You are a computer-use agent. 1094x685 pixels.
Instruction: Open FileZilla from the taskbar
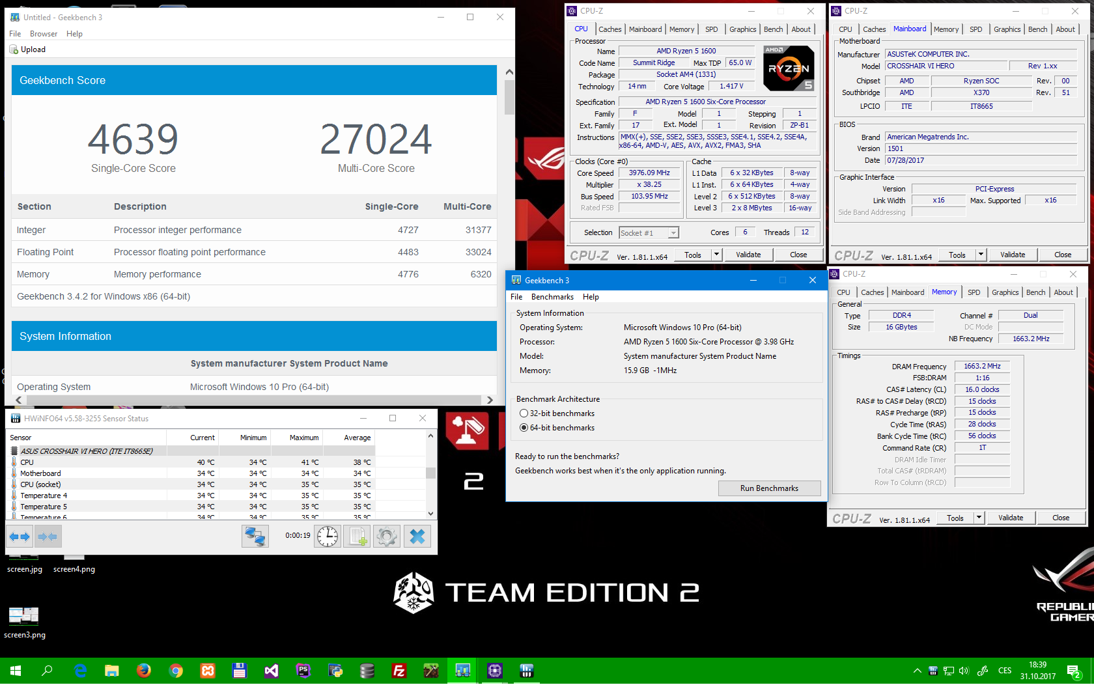coord(399,671)
